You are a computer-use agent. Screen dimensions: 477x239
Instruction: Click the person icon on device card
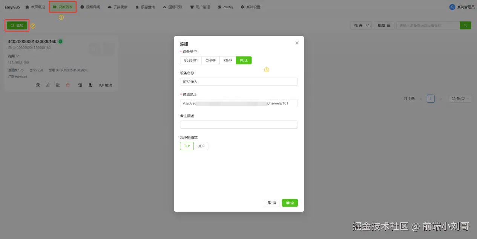(x=90, y=85)
